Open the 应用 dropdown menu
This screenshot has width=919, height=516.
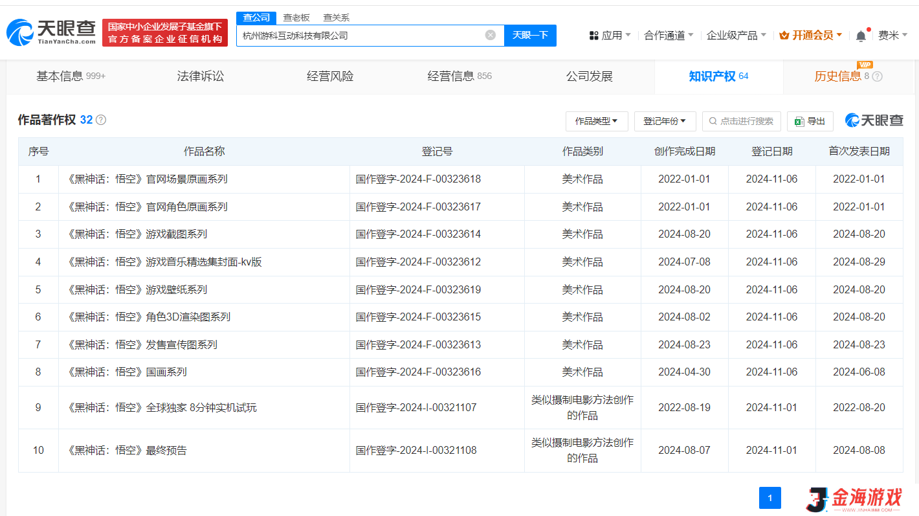[610, 36]
